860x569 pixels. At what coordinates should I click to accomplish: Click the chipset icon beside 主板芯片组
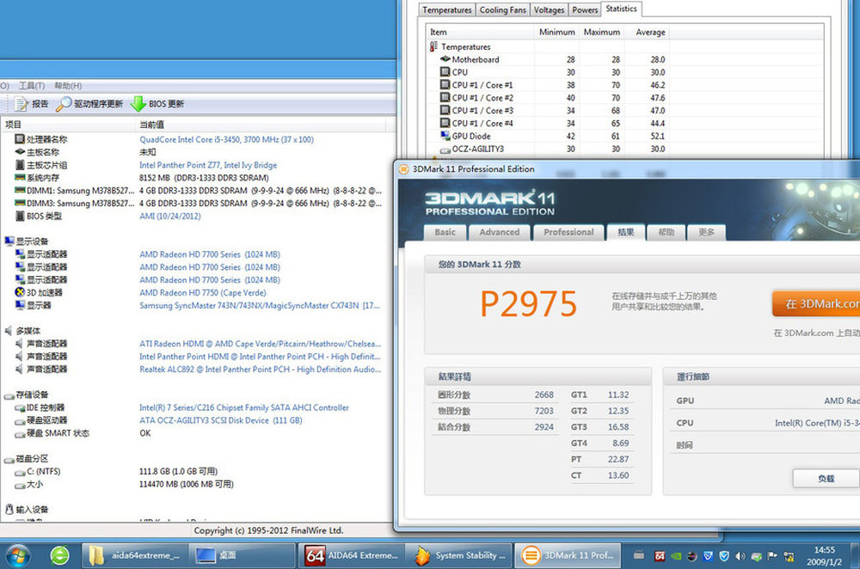coord(20,165)
